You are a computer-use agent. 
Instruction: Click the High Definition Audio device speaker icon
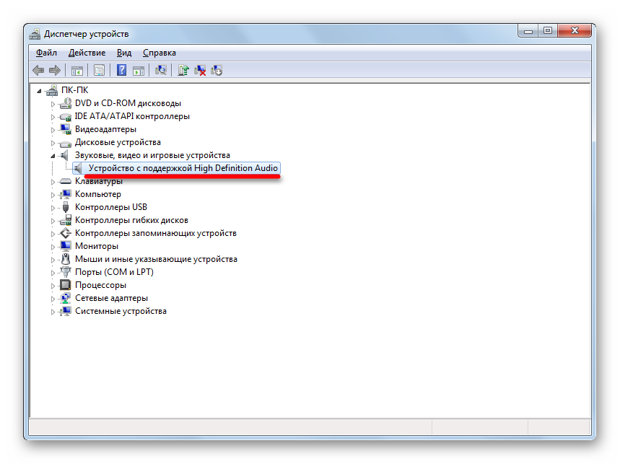(x=78, y=168)
